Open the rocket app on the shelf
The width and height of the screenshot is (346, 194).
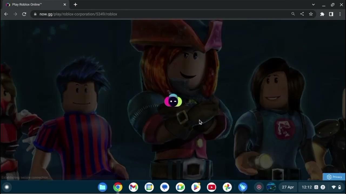(x=243, y=187)
